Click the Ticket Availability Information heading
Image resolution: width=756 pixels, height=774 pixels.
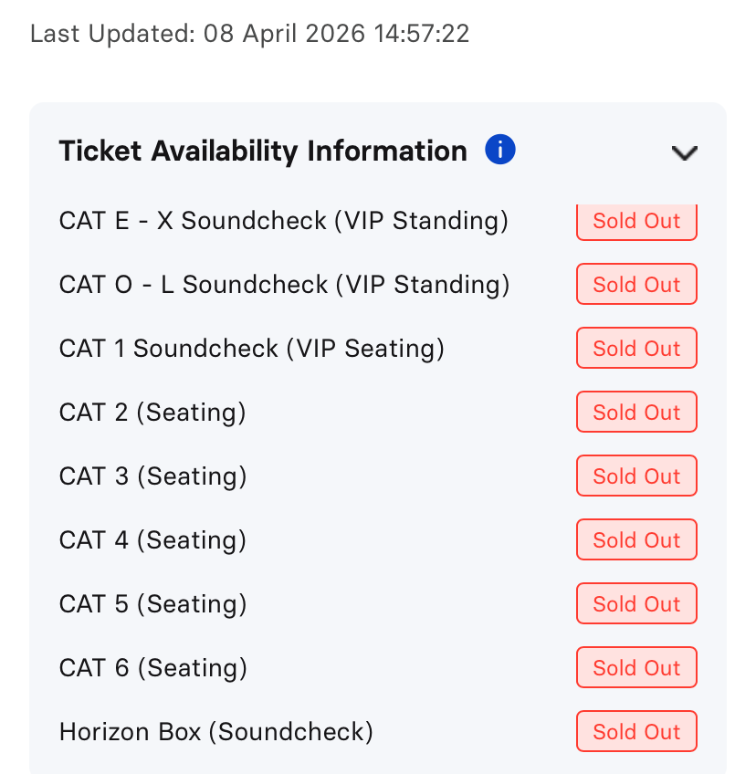pyautogui.click(x=263, y=151)
